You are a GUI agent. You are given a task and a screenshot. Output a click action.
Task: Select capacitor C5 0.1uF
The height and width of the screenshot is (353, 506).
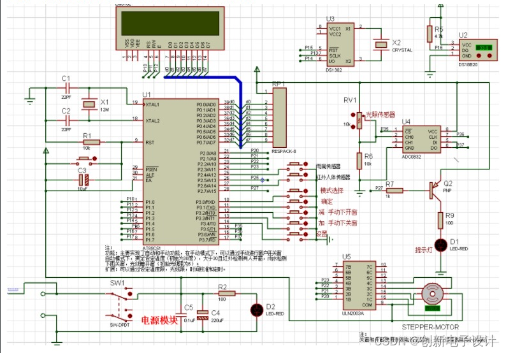click(181, 315)
